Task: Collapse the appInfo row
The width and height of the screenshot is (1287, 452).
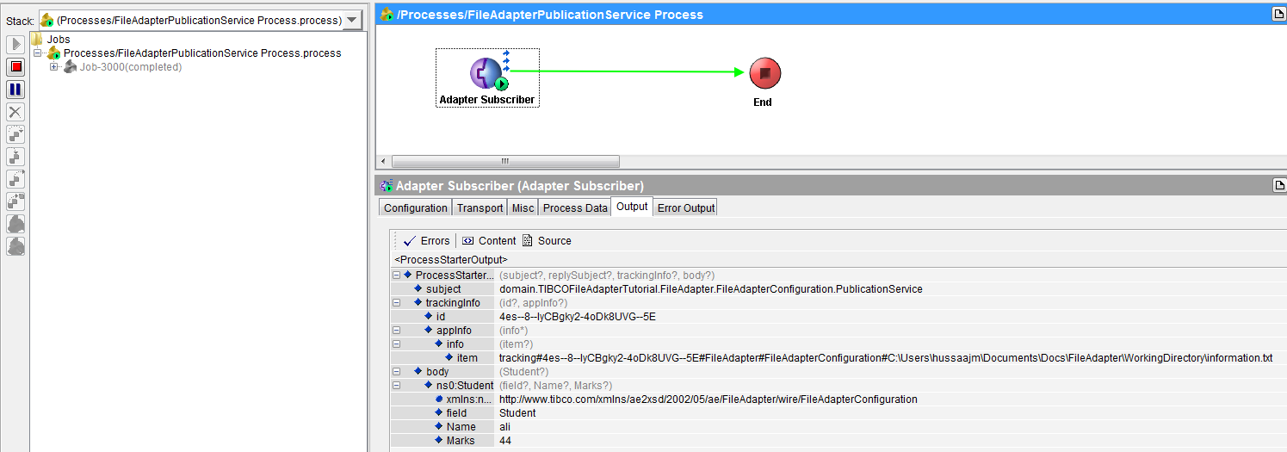Action: click(x=397, y=331)
